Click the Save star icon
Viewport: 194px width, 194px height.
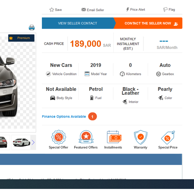tap(52, 10)
